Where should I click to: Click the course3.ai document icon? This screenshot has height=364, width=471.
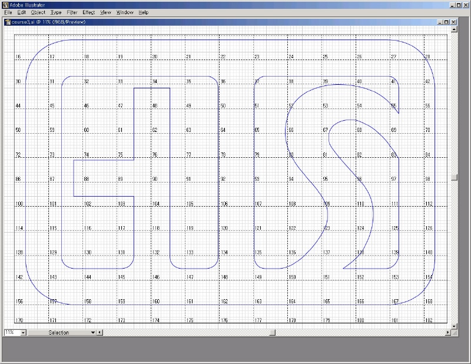[8, 22]
